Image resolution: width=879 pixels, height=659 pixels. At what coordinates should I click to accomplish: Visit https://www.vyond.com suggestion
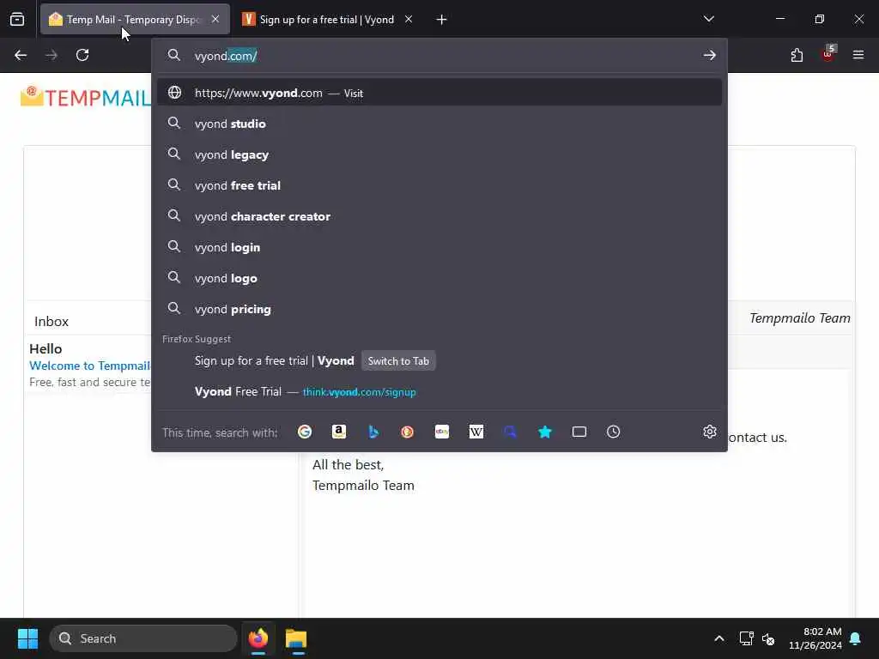coord(439,93)
